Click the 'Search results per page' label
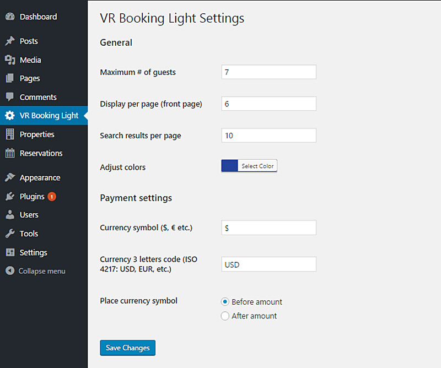441x368 pixels. coord(141,136)
